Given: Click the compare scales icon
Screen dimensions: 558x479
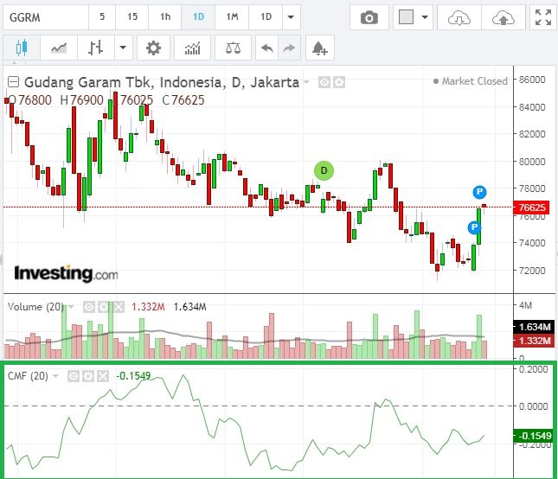Looking at the screenshot, I should 233,48.
